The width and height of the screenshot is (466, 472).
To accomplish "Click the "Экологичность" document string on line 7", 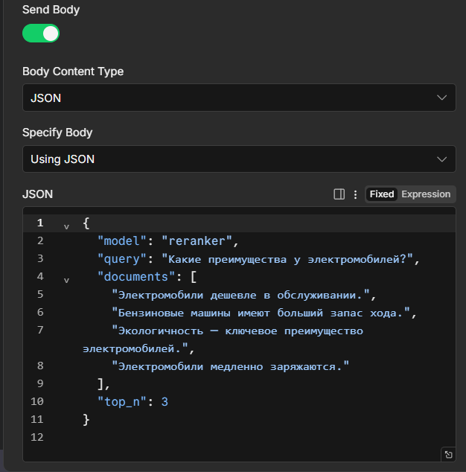I will (x=237, y=330).
